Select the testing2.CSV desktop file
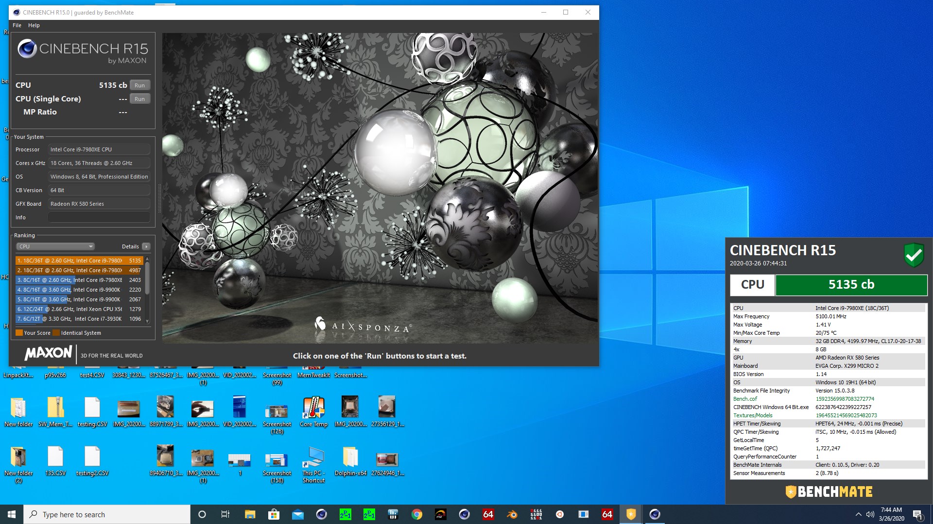This screenshot has width=933, height=524. click(92, 461)
